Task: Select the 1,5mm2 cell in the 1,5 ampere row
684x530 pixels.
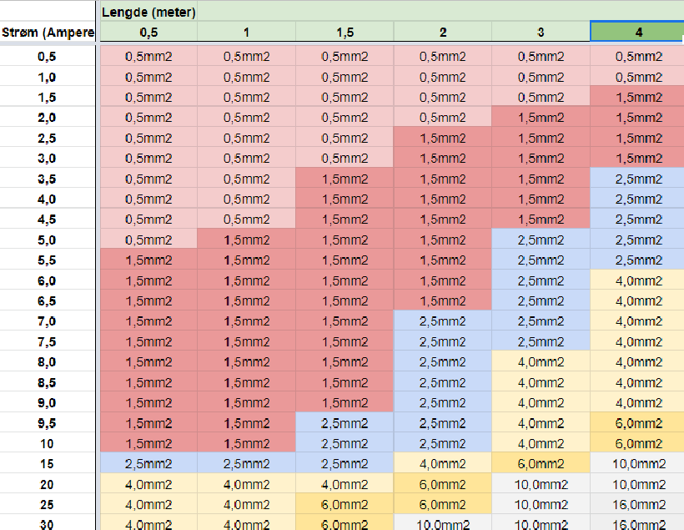Action: pyautogui.click(x=638, y=97)
